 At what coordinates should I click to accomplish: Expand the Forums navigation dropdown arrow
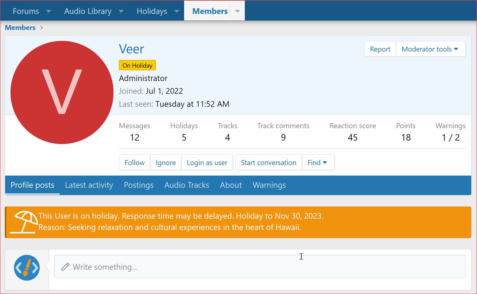point(49,11)
